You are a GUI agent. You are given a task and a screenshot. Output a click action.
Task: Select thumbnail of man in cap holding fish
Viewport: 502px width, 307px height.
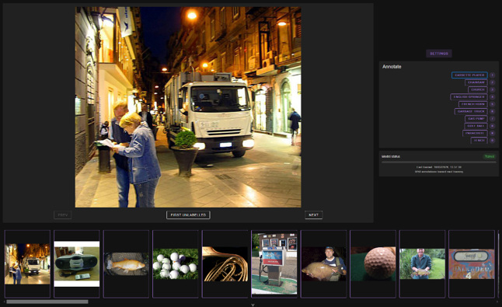pos(323,263)
